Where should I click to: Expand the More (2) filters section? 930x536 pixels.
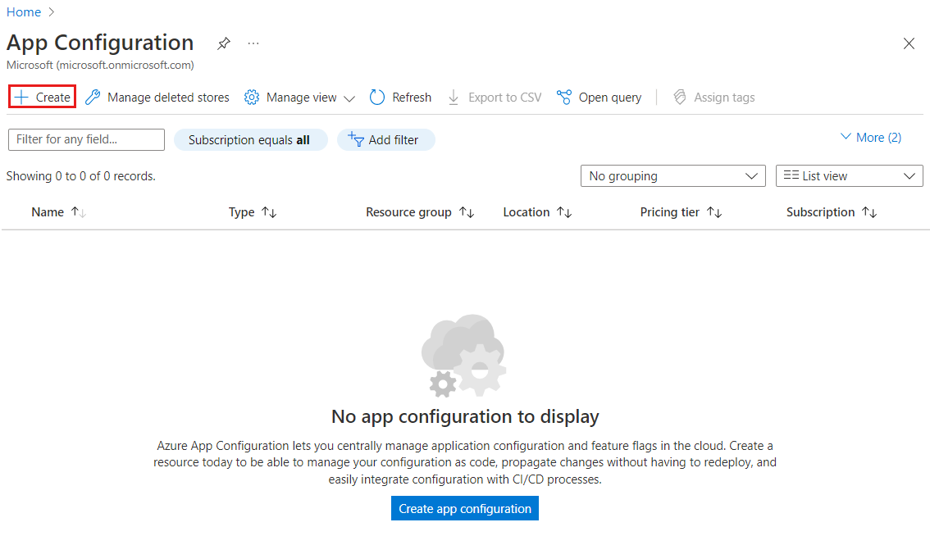tap(870, 137)
